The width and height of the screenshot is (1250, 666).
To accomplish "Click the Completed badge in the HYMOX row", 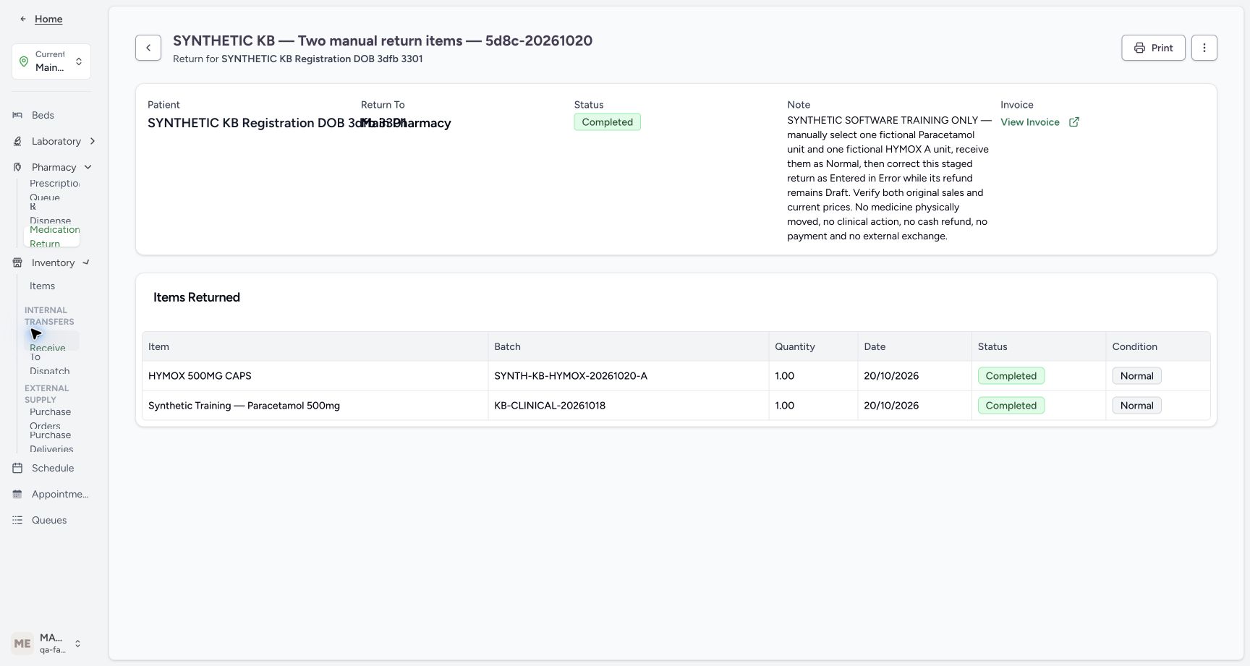I will 1011,376.
